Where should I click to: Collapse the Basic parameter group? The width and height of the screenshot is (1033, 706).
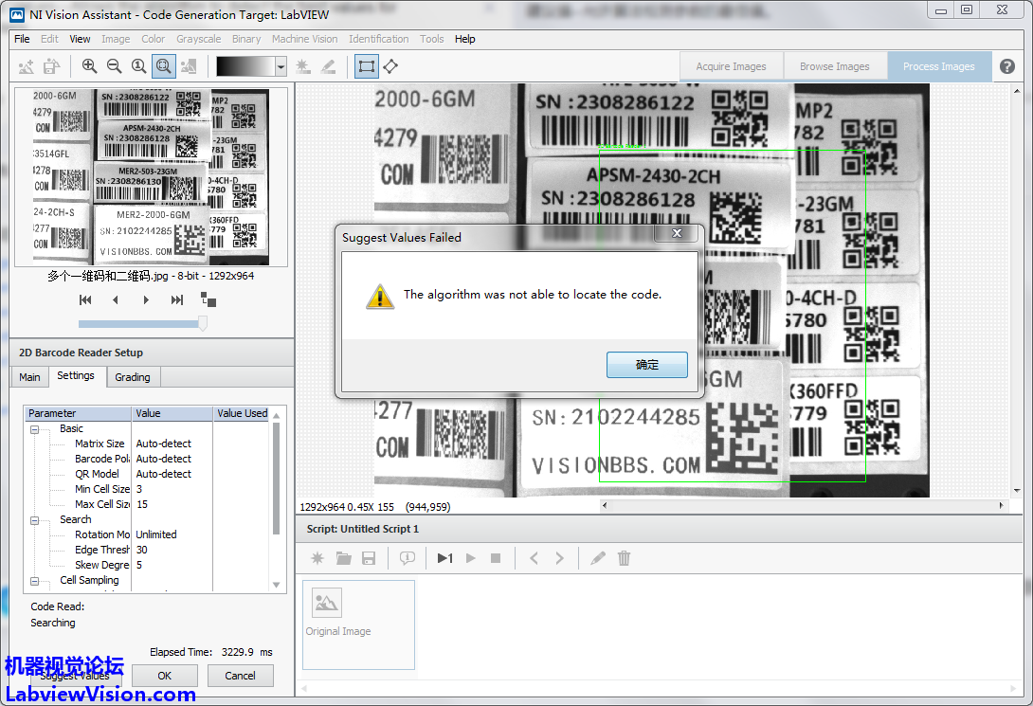pos(35,429)
